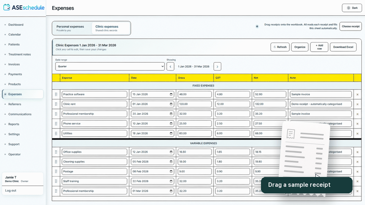Click the ASEschedule calendar logo
Viewport: 365px width, 205px height.
7,7
